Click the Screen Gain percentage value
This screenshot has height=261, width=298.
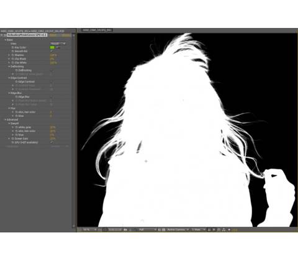tap(53, 139)
